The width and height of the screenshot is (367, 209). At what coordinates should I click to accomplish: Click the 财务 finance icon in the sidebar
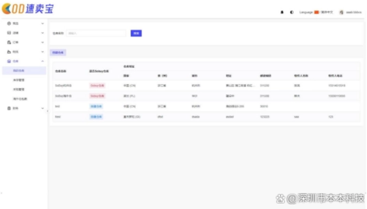(9, 108)
